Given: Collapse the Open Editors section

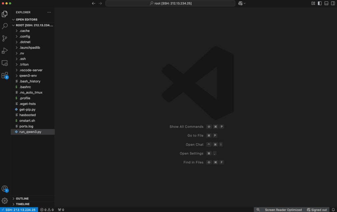Looking at the screenshot, I should [33, 19].
